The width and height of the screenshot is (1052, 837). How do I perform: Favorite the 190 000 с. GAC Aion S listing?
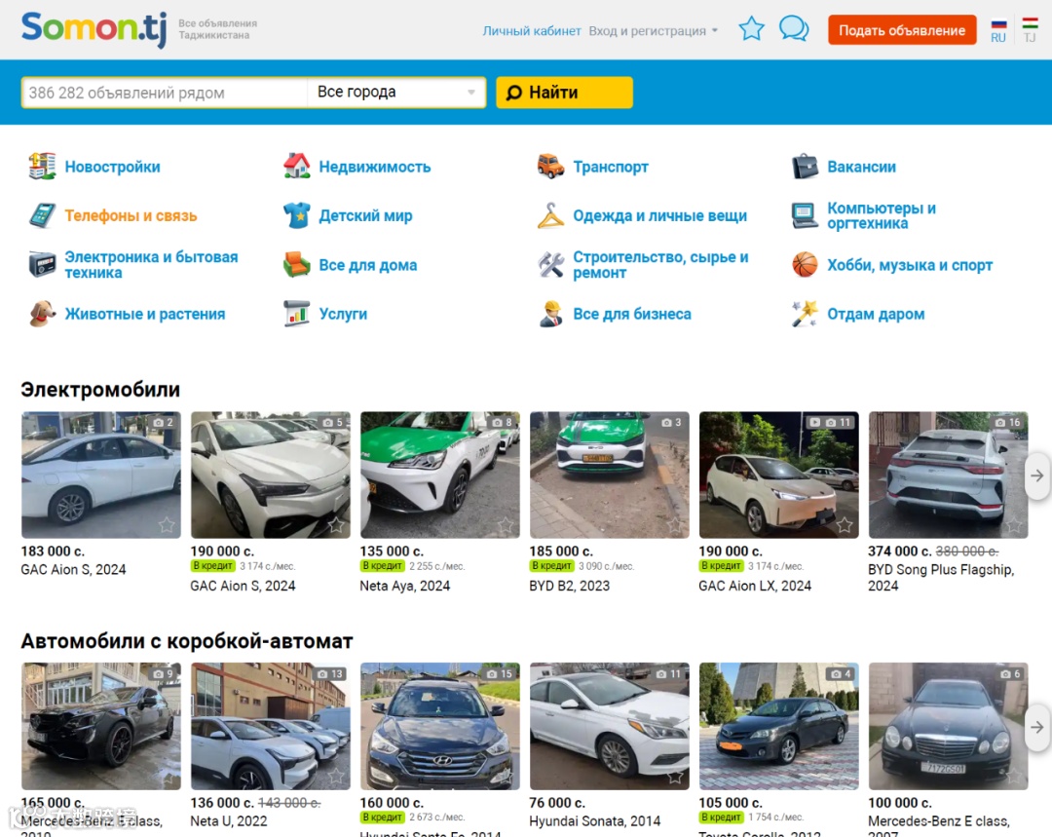coord(336,525)
